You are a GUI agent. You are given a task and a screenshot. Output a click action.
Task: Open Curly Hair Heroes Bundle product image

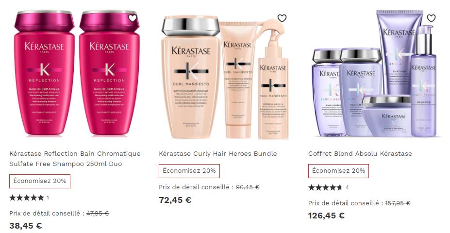point(224,77)
